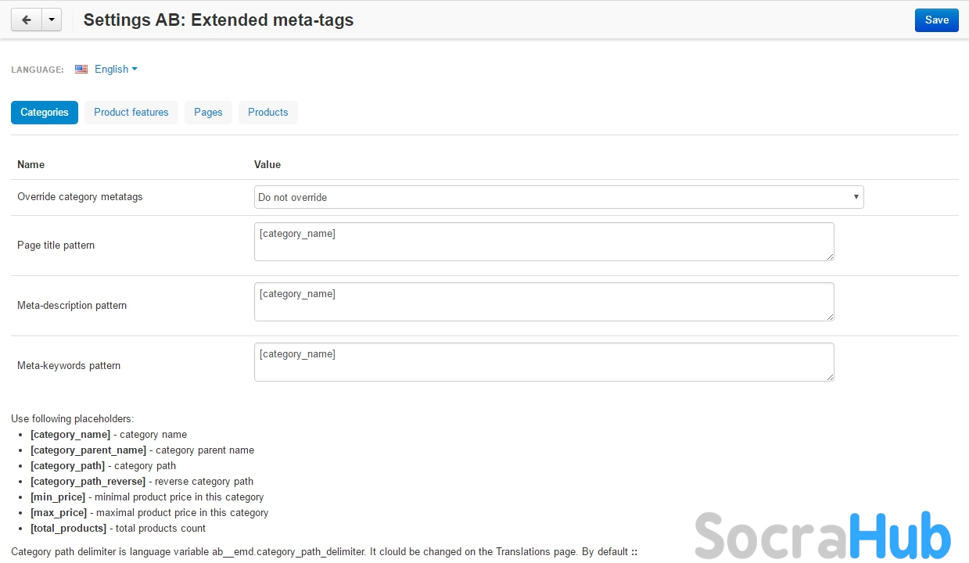
Task: Switch to the Categories tab
Action: pos(45,113)
